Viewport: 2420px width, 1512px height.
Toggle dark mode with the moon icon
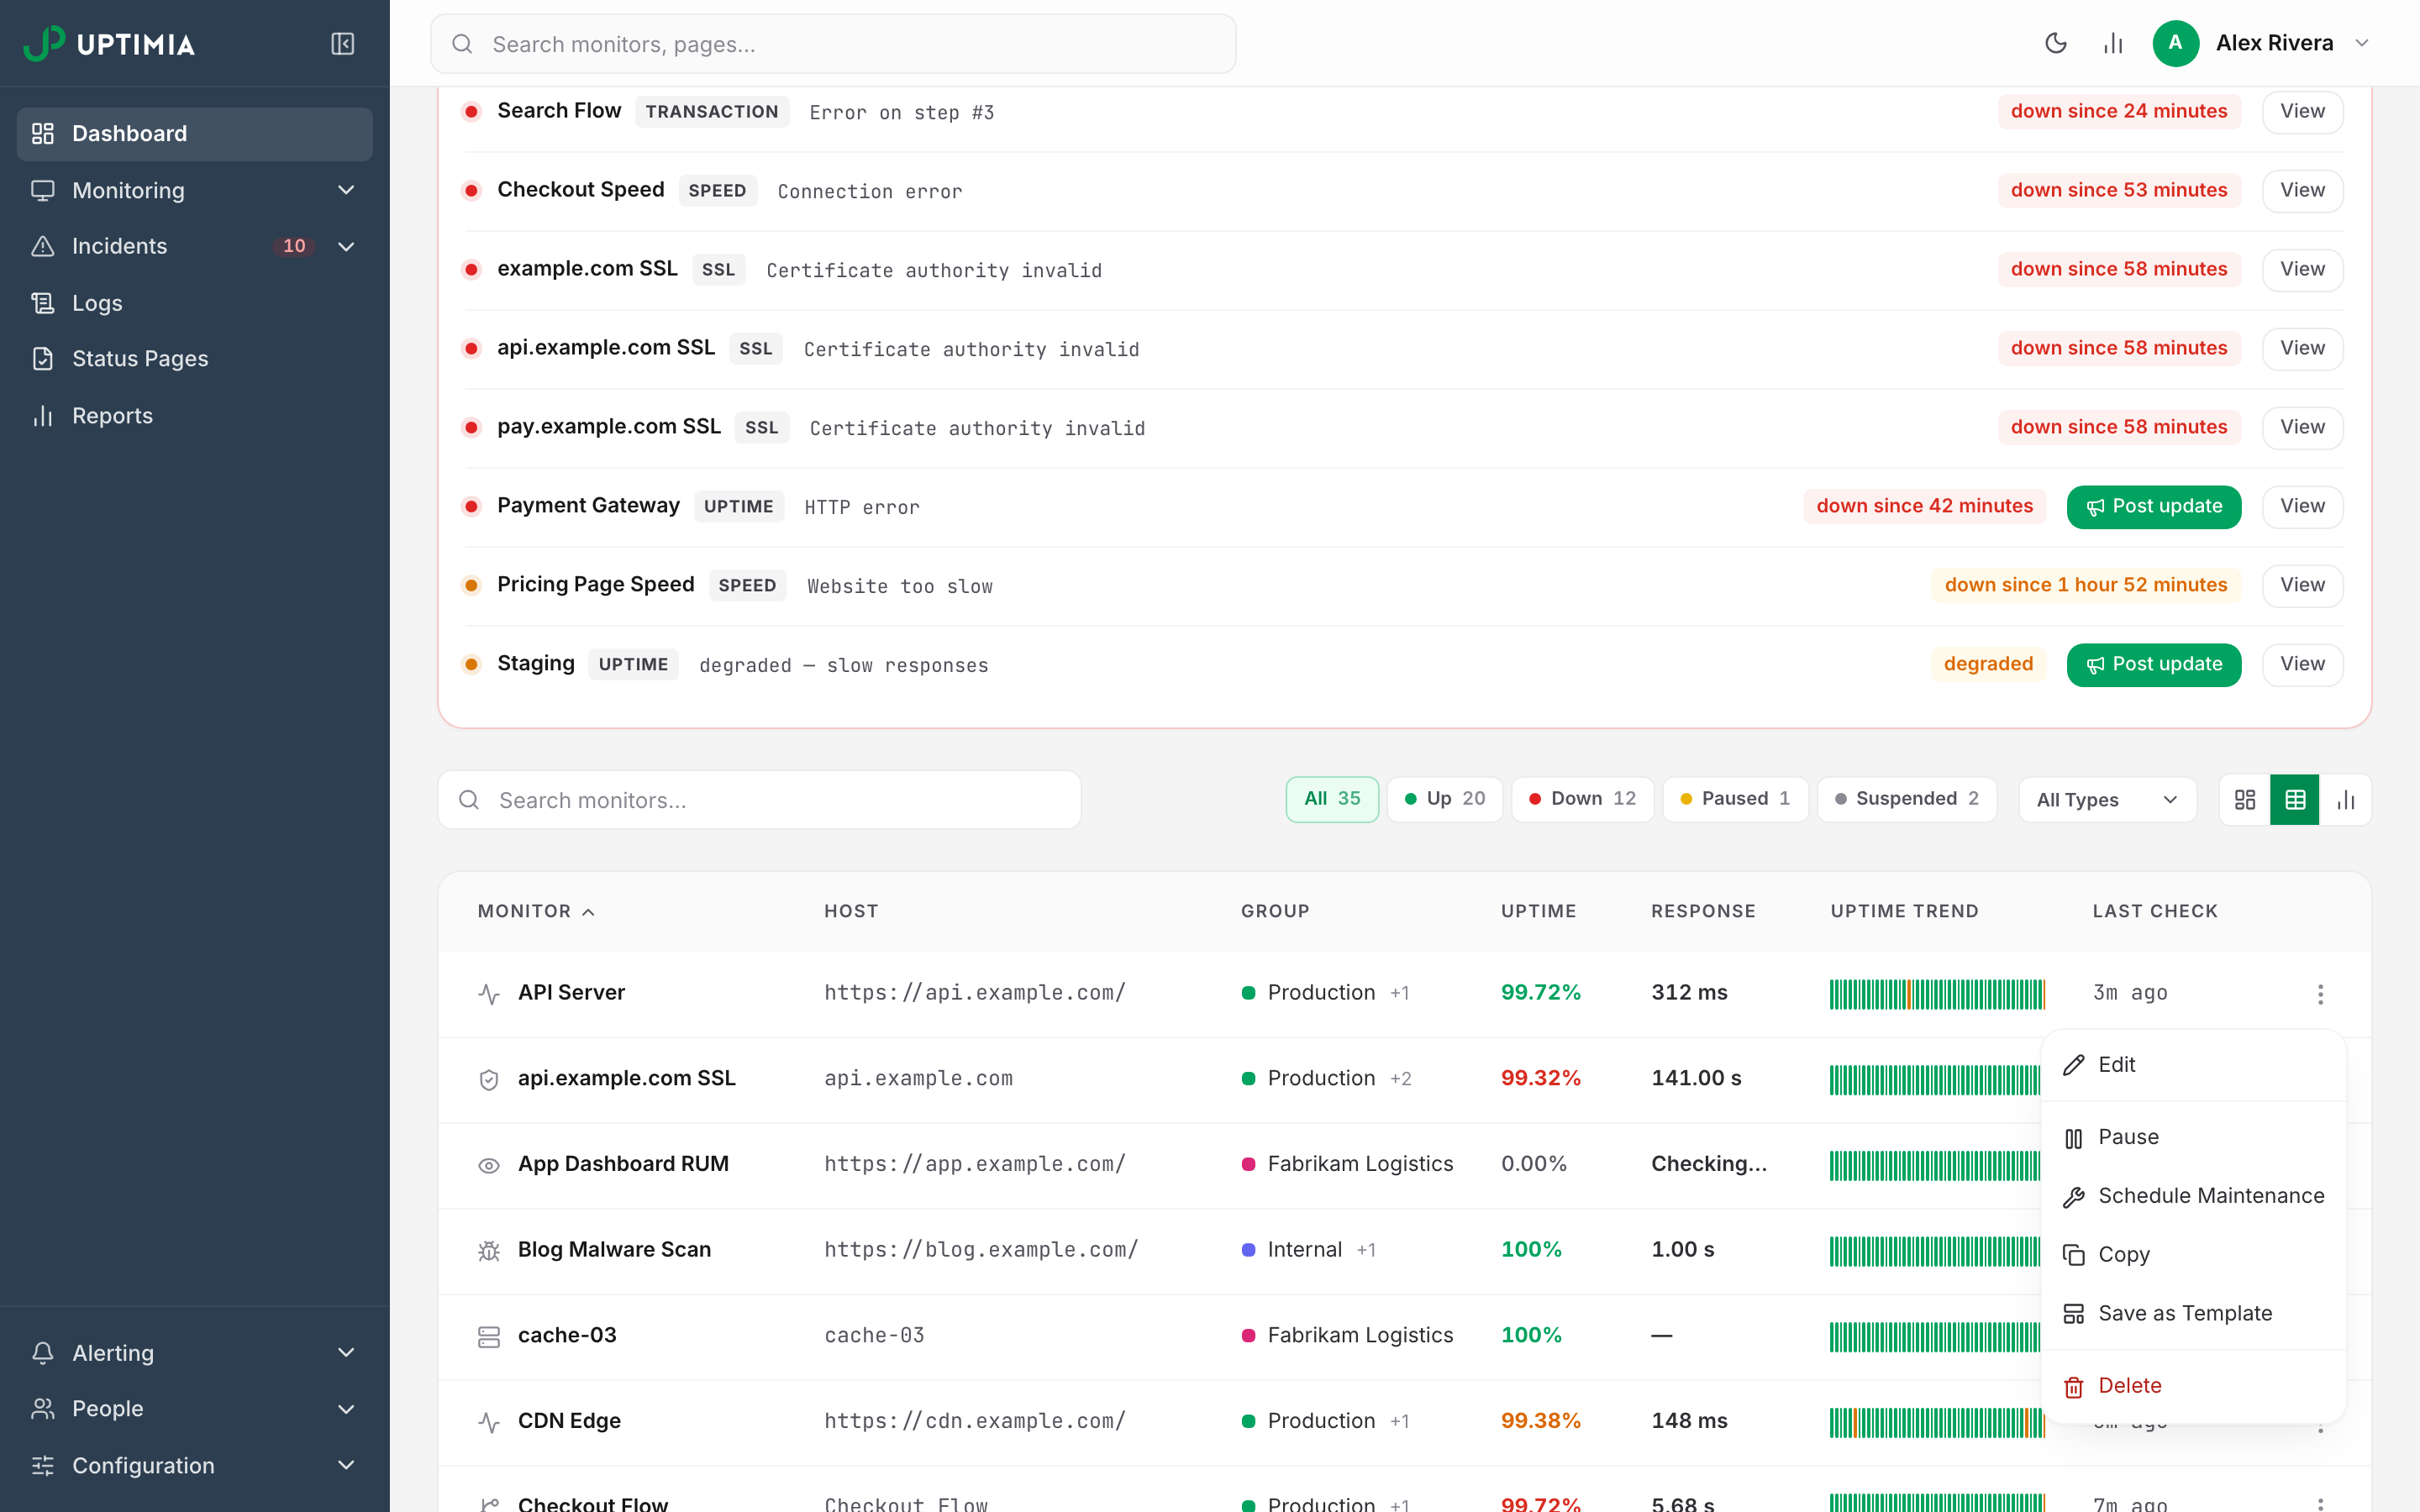[x=2055, y=43]
